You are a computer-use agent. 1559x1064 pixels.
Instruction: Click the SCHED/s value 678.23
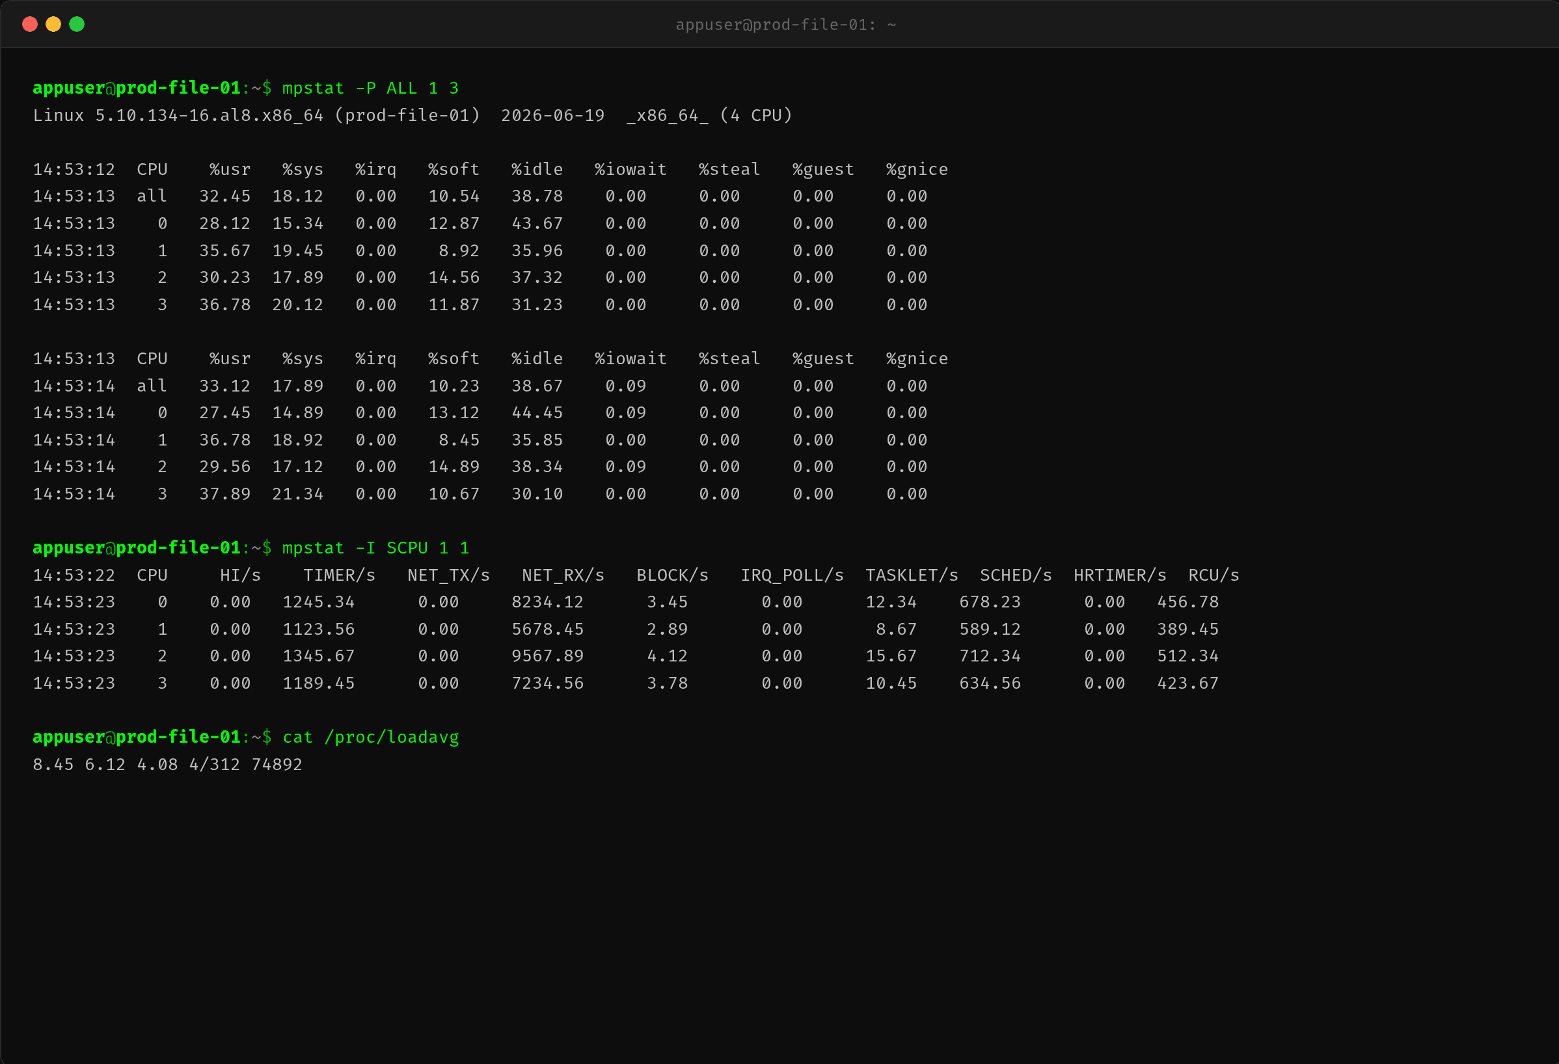990,602
